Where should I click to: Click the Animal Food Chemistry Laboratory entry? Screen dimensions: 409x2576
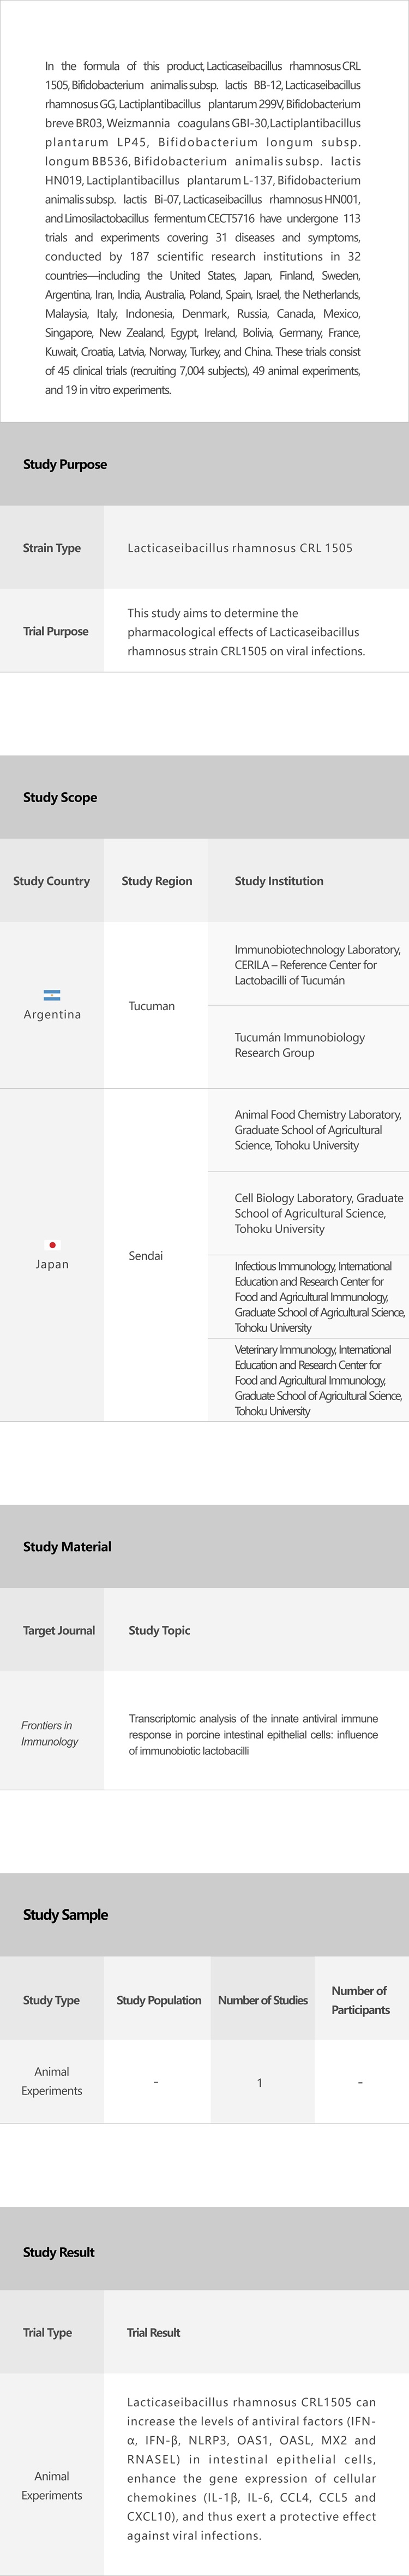pyautogui.click(x=317, y=1130)
